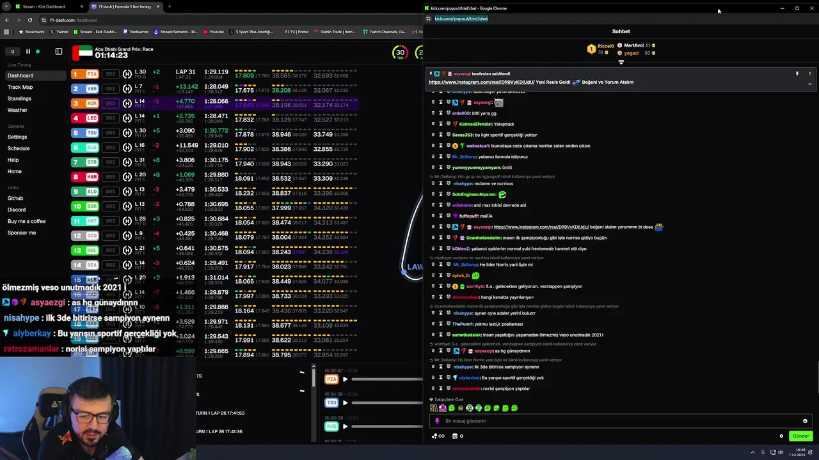Open Instagram link in asyaezgi's chat message
Screen dimensions: 819x460
pos(541,227)
